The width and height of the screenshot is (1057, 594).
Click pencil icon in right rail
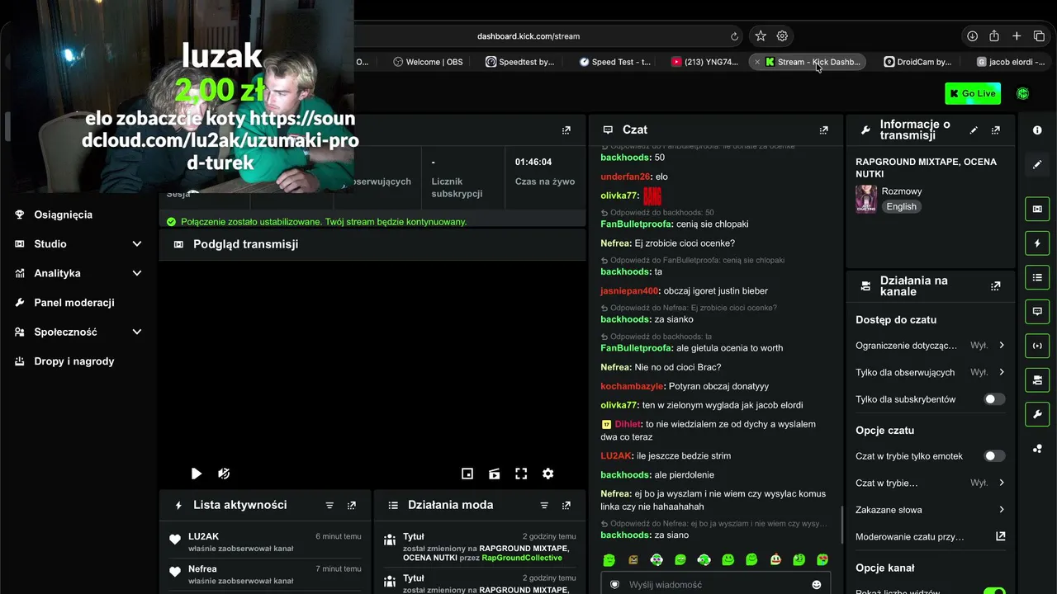1037,165
